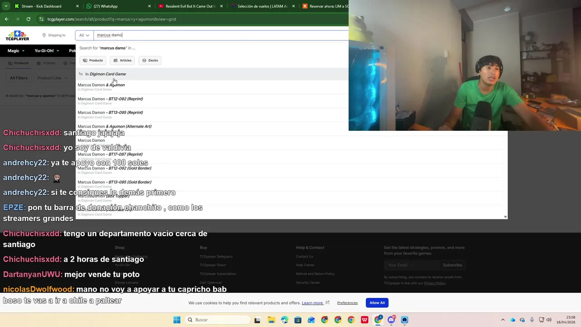Open the Windows Start menu
The height and width of the screenshot is (327, 581).
pyautogui.click(x=177, y=320)
